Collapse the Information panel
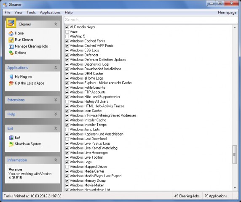This screenshot has width=241, height=202. (x=56, y=160)
